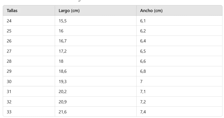Click the width value 7,4

(x=143, y=112)
